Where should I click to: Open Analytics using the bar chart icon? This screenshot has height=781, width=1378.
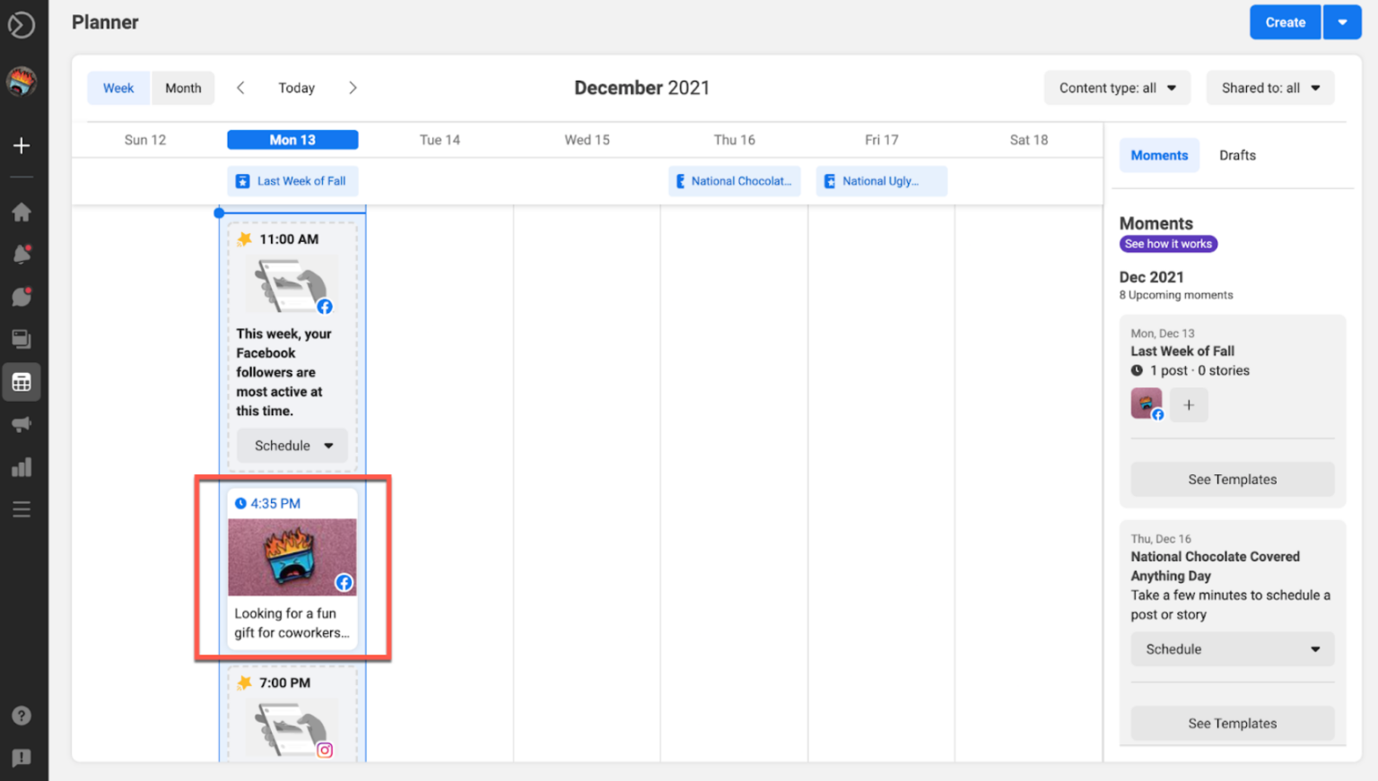[x=22, y=466]
